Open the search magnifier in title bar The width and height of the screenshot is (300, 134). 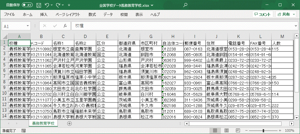tap(185, 5)
